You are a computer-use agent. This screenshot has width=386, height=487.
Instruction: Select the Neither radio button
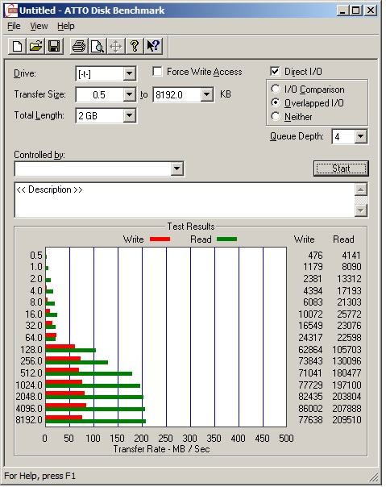[276, 116]
